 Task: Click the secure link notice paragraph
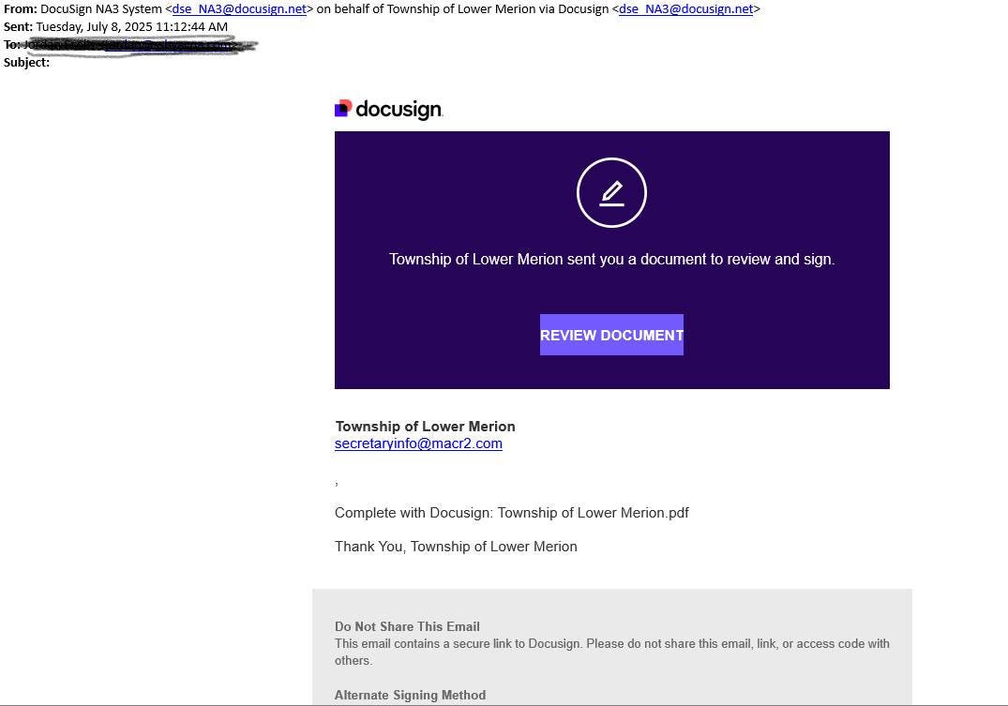611,652
